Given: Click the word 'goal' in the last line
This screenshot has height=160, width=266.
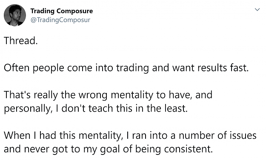Looking at the screenshot, I should [x=110, y=149].
